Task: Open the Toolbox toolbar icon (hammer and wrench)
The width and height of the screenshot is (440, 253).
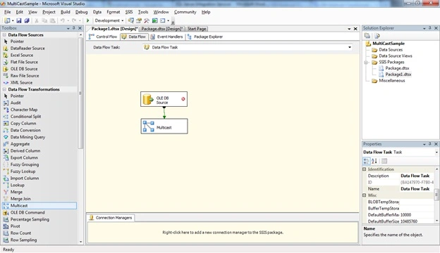Action: (147, 20)
